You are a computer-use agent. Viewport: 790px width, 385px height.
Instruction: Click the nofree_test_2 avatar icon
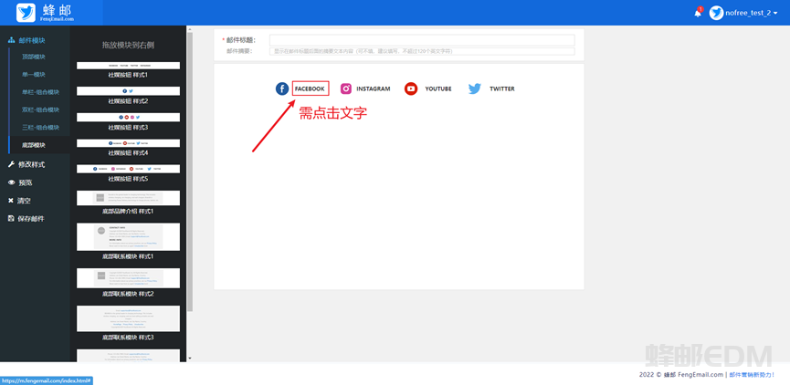[716, 13]
